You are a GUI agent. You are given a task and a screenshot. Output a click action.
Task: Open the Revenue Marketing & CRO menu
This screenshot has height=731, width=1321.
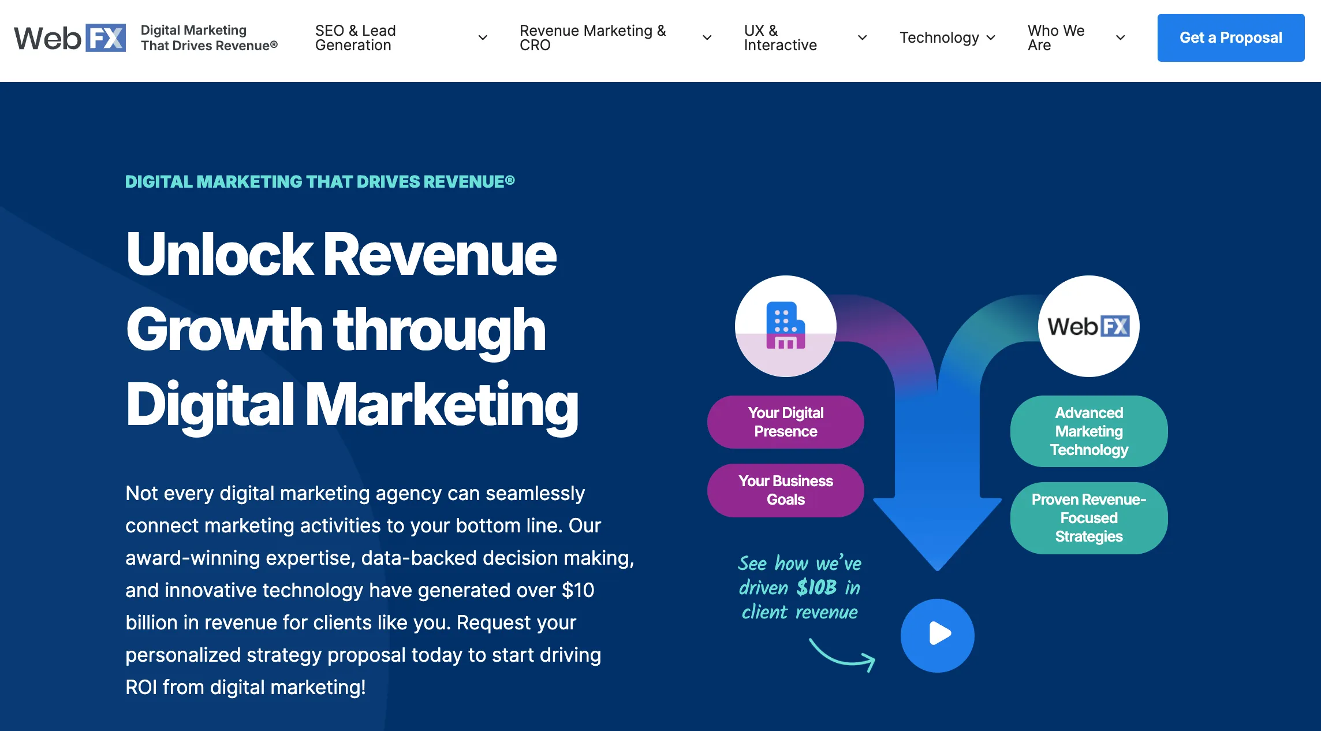(x=592, y=38)
